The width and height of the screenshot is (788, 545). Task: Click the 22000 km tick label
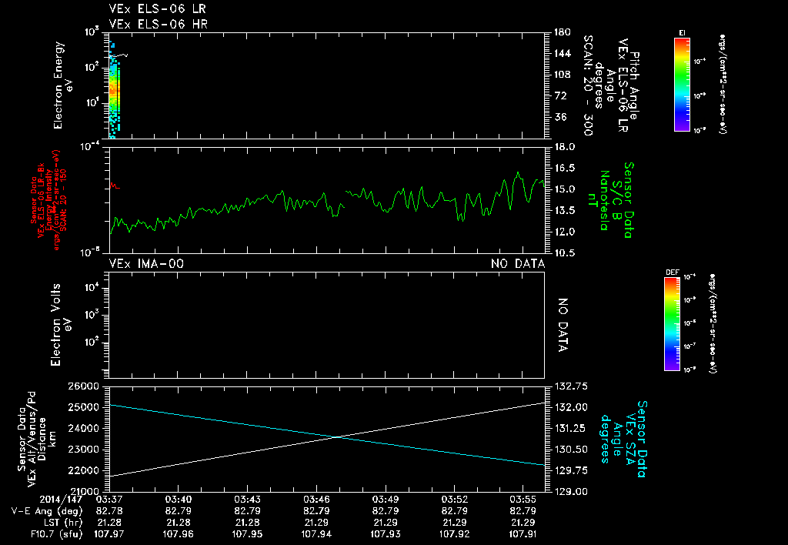(83, 470)
